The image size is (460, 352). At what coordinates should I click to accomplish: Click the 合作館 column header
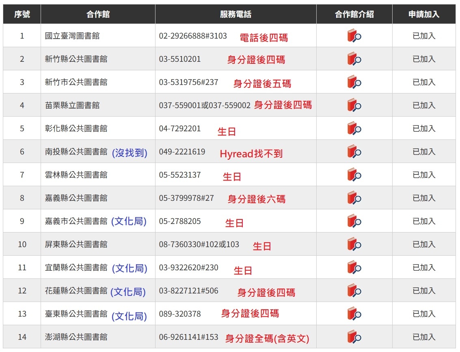[98, 14]
